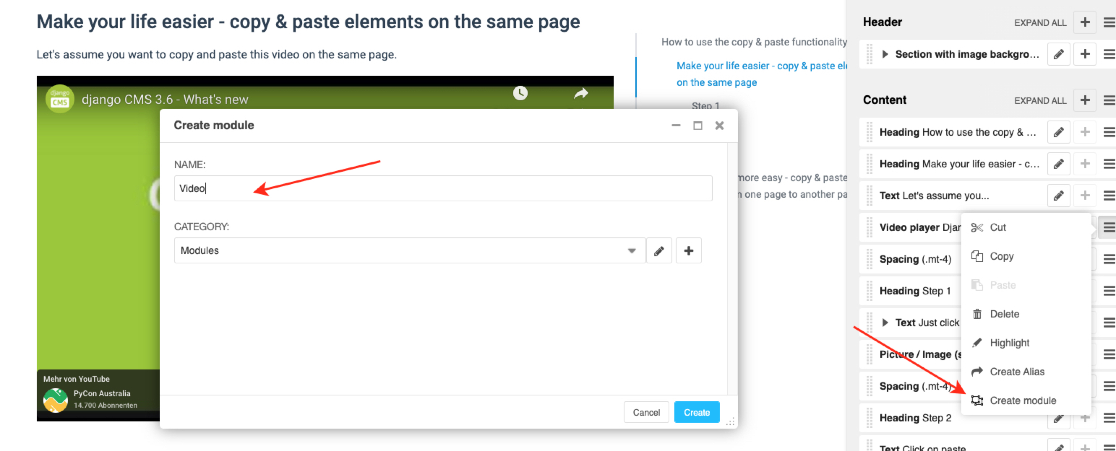Open hamburger menu for Spacing (.mt-4) row
The height and width of the screenshot is (451, 1116).
(x=1109, y=259)
